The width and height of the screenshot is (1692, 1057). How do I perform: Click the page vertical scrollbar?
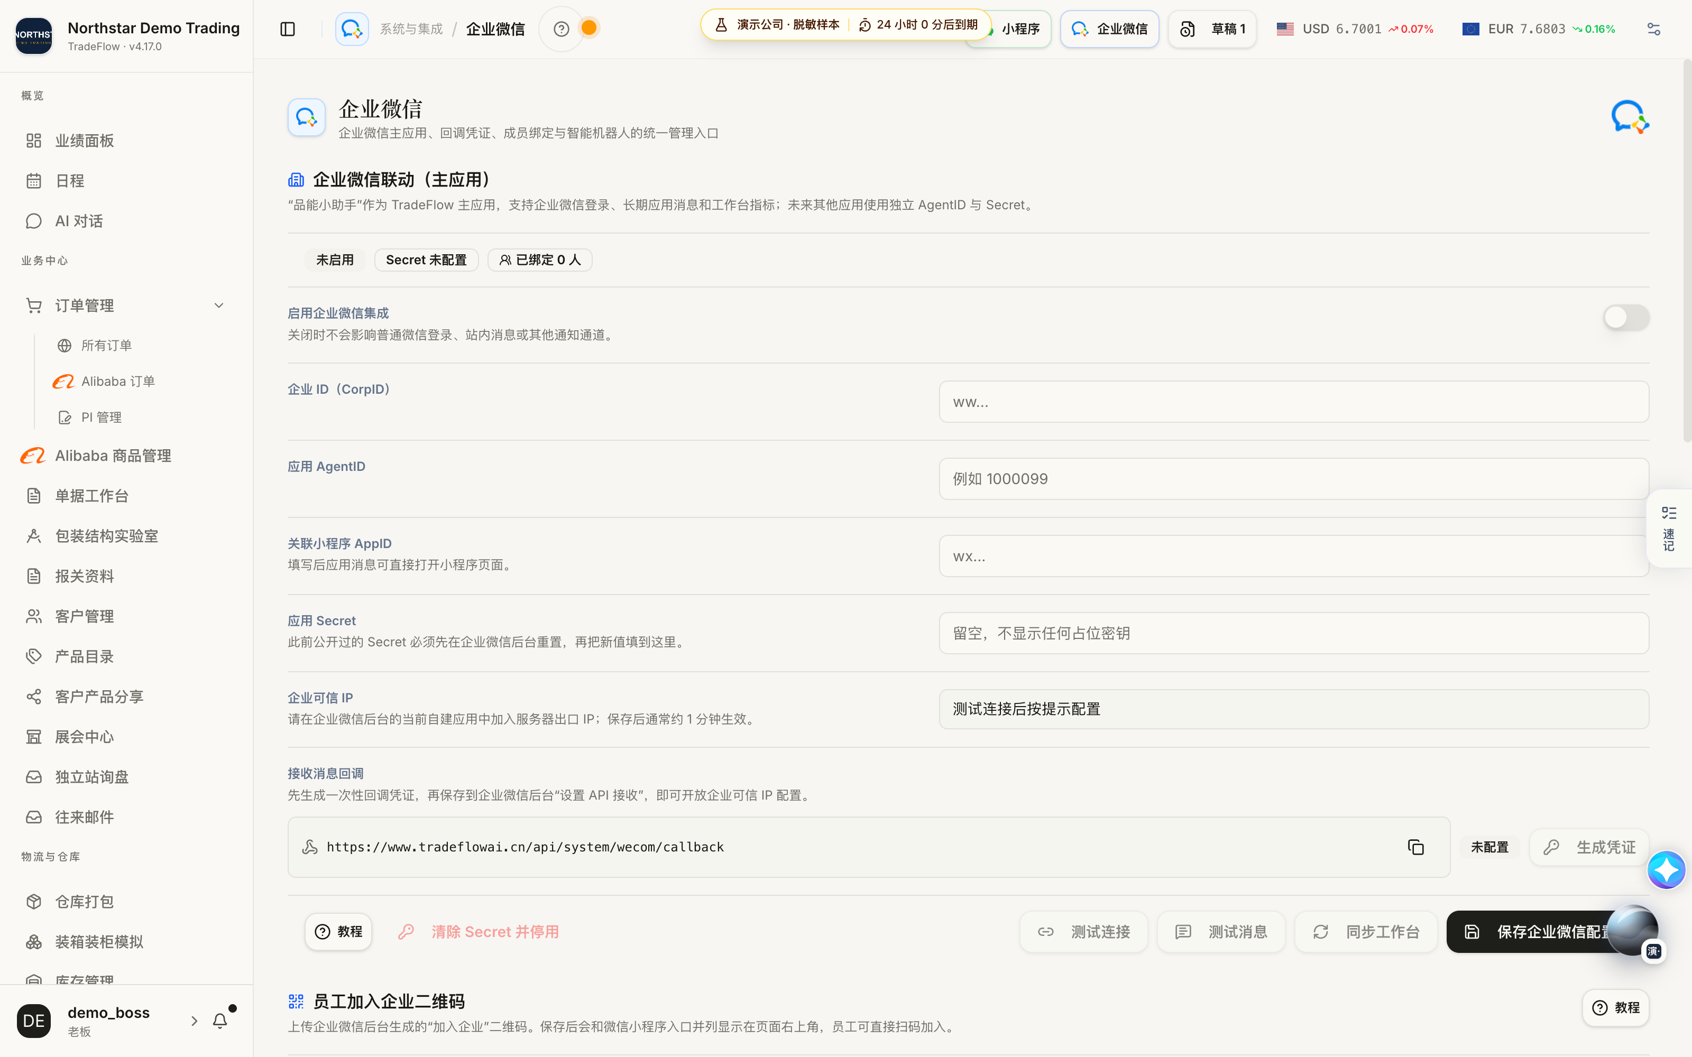tap(1686, 252)
